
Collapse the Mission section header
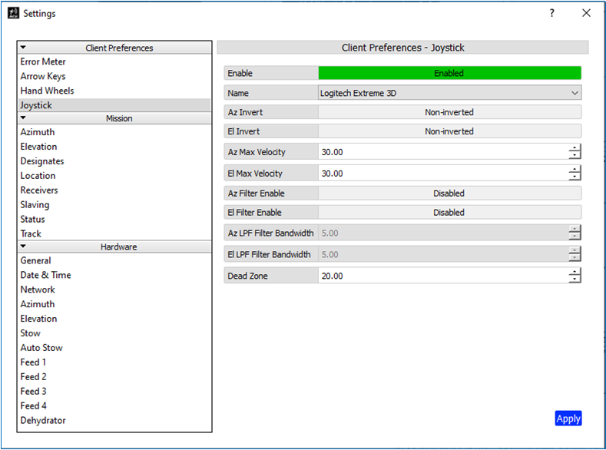coord(23,118)
